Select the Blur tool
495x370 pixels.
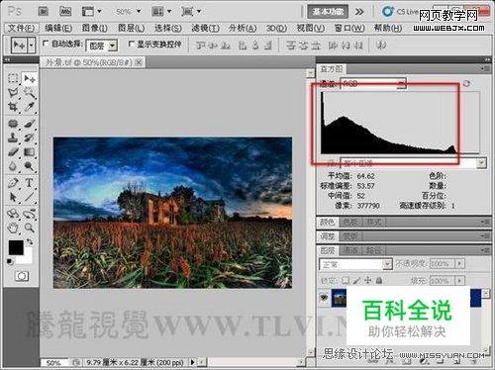click(x=13, y=166)
